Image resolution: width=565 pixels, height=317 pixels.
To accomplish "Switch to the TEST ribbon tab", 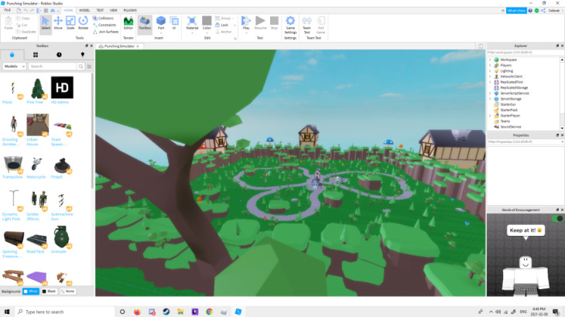I will coord(100,10).
